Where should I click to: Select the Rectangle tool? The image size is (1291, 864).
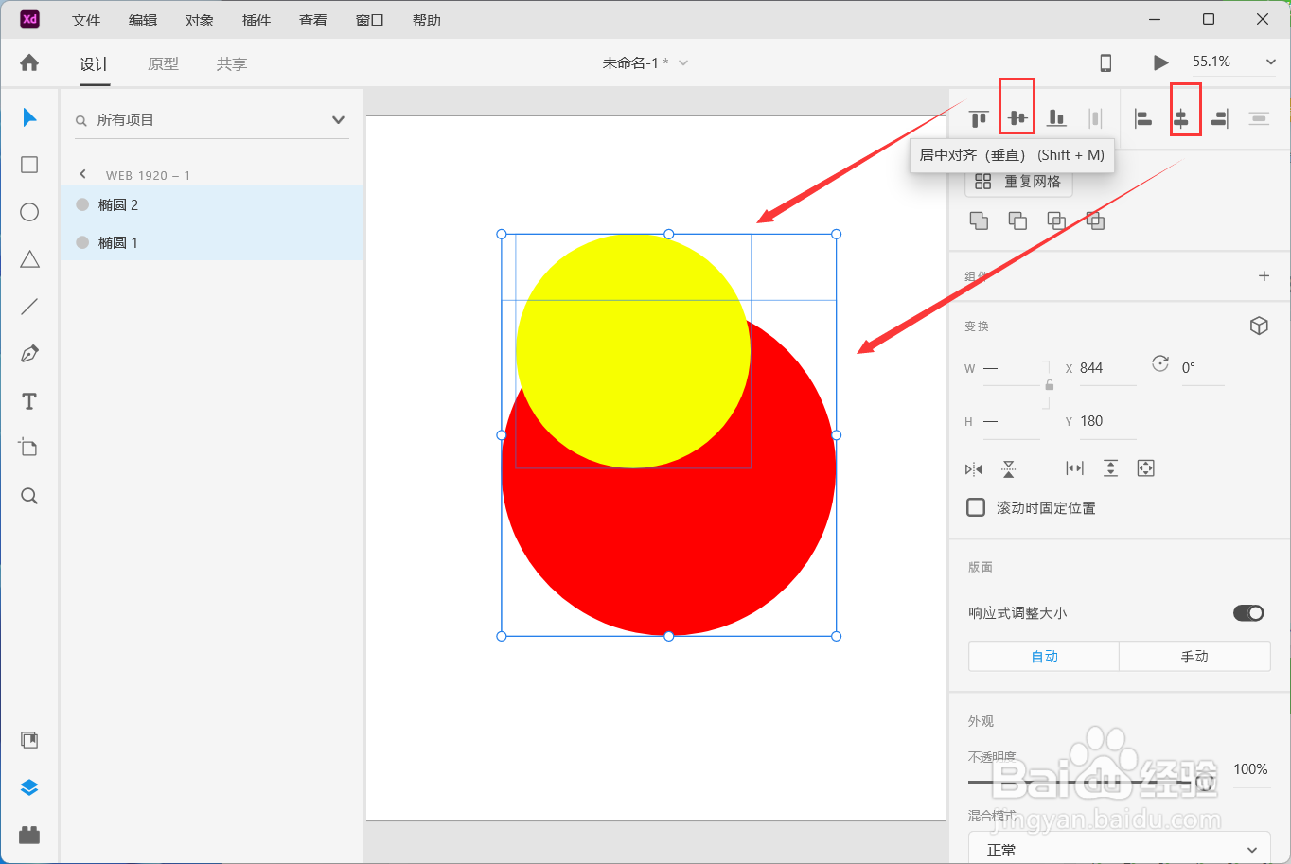(x=29, y=165)
